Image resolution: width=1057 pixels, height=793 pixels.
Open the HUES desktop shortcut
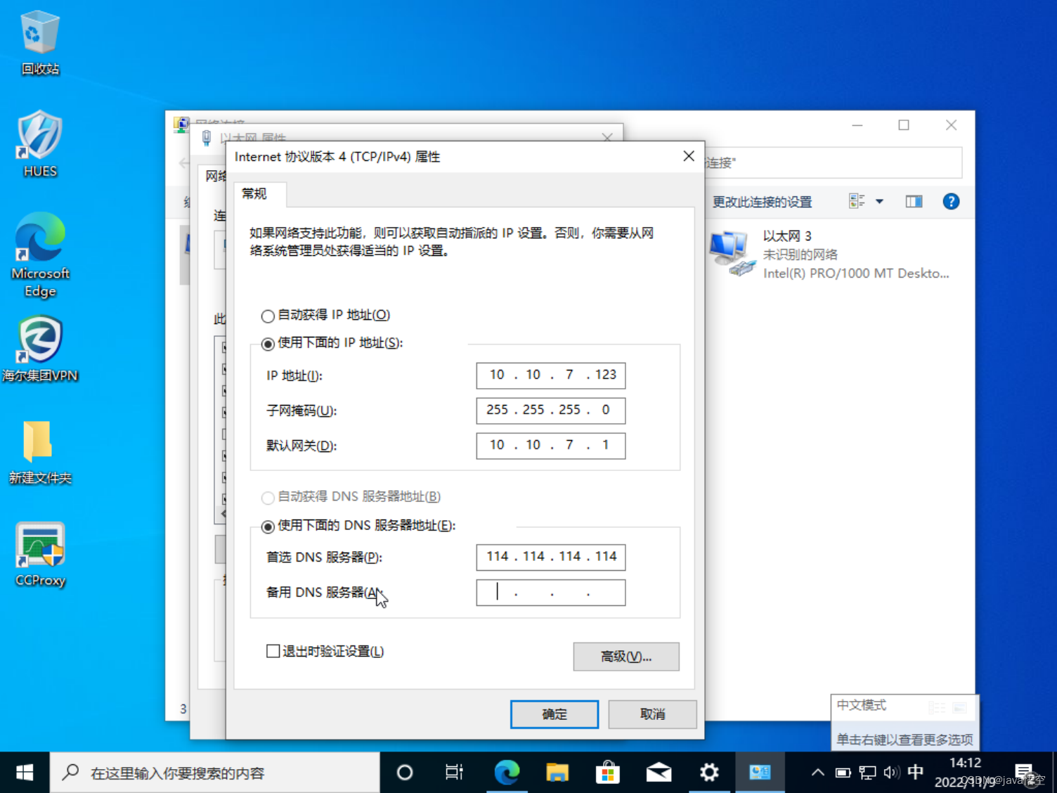pyautogui.click(x=39, y=144)
